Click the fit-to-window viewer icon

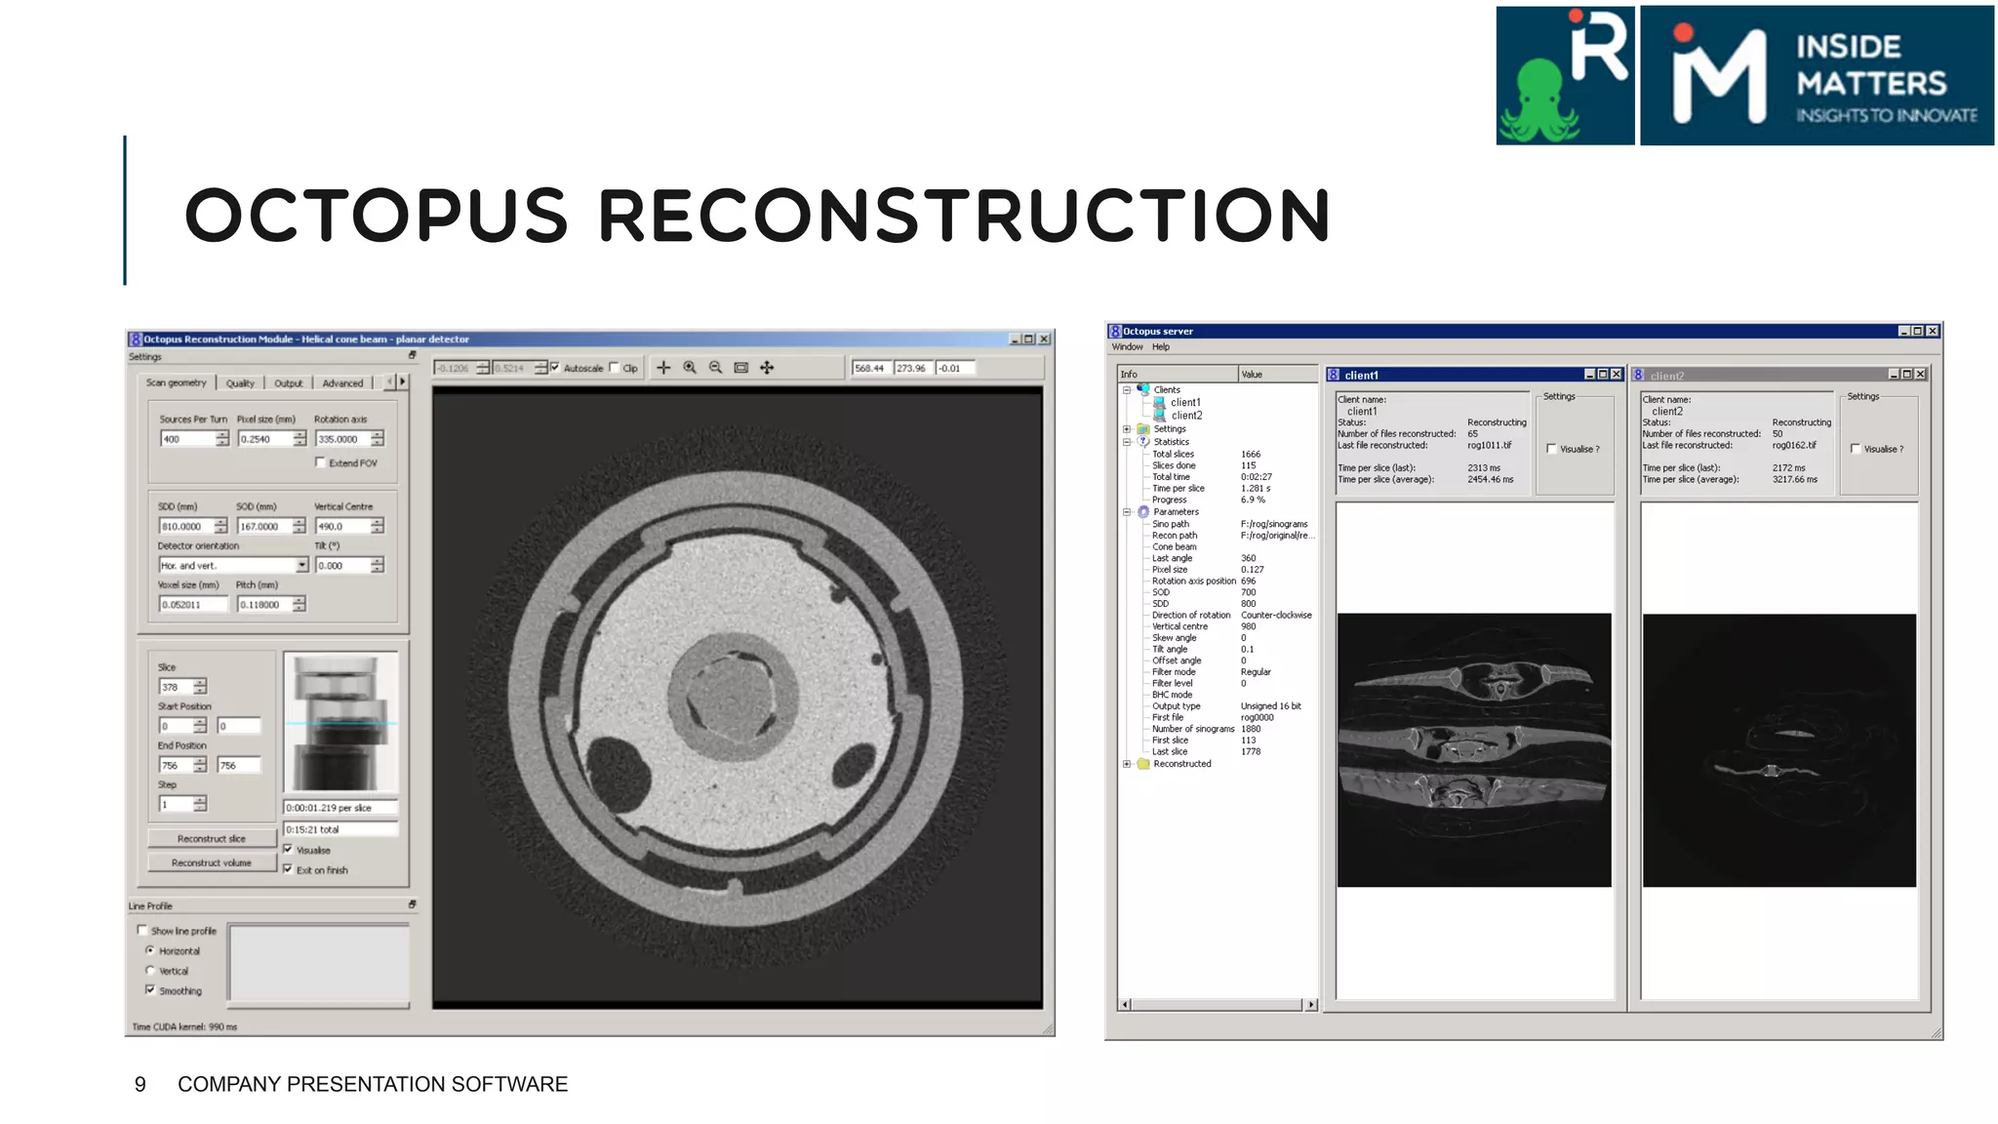coord(741,368)
